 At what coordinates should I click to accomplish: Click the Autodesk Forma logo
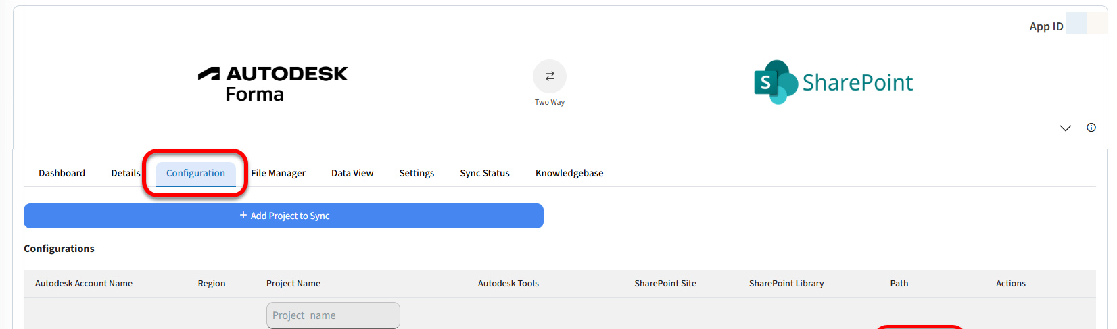click(273, 83)
